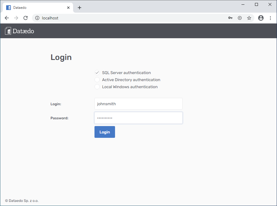Open Chrome three-dot menu
The height and width of the screenshot is (206, 277).
(x=270, y=18)
